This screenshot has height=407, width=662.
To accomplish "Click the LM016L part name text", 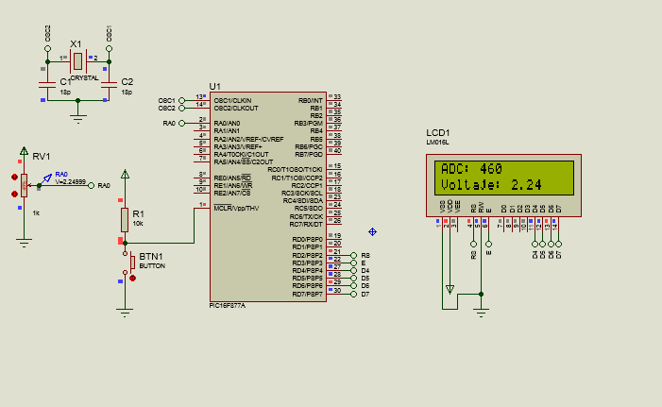I will click(x=437, y=143).
